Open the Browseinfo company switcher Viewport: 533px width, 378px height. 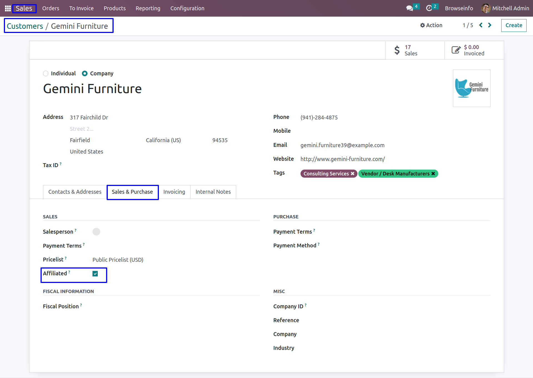click(459, 8)
